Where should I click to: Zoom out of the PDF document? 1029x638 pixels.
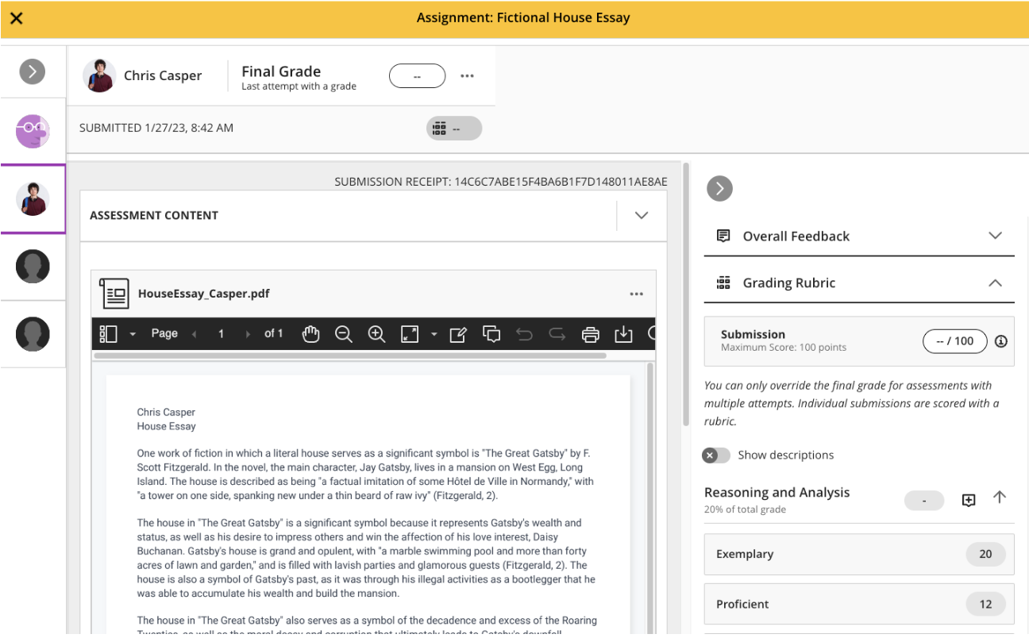(x=344, y=334)
